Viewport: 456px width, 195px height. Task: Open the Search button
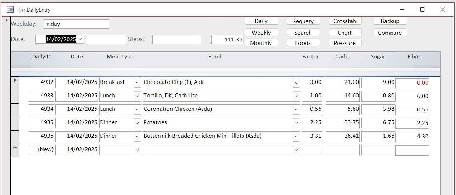click(303, 33)
